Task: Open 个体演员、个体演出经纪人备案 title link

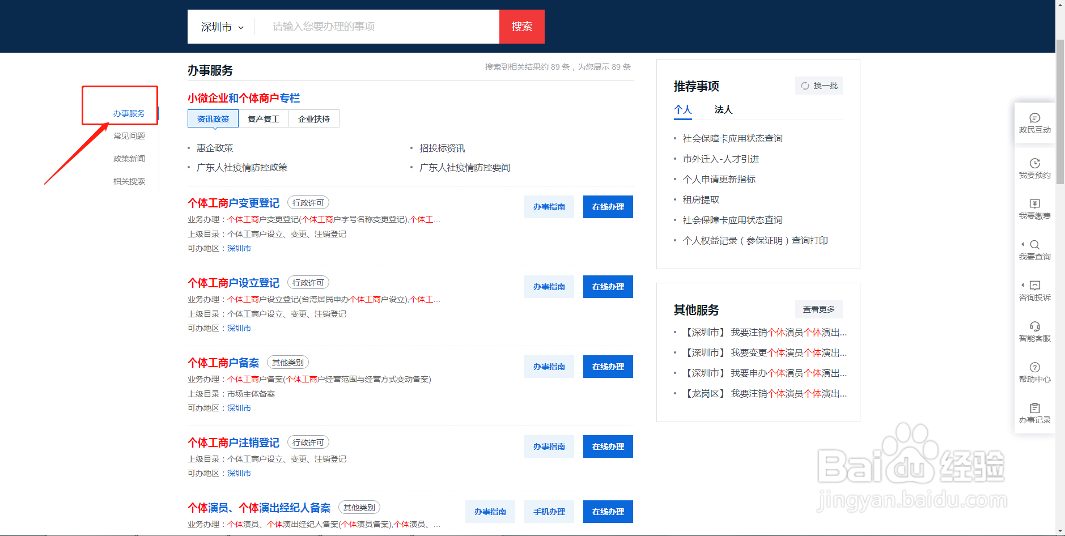Action: [x=259, y=508]
